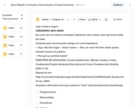Click the Questões count row

coord(12,15)
